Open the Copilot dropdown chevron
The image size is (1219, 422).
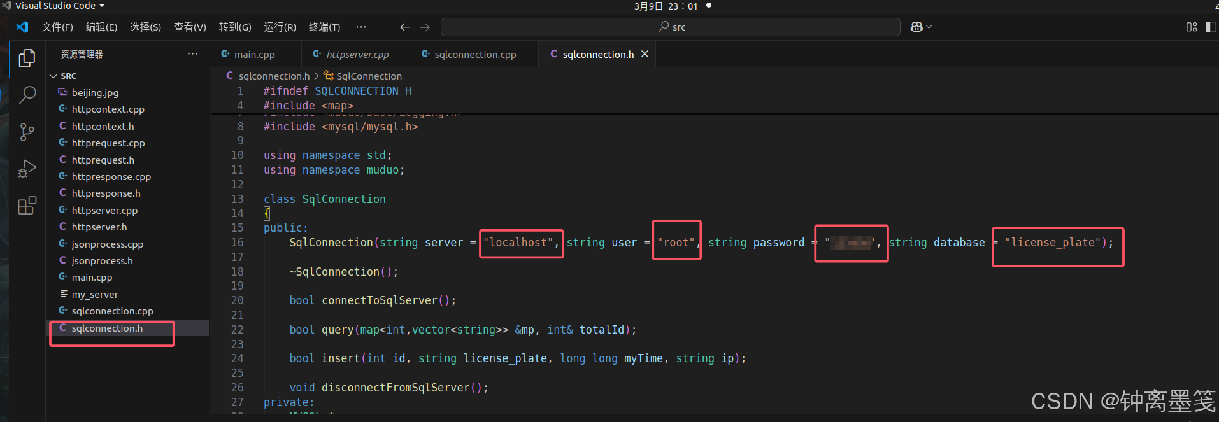[x=929, y=27]
